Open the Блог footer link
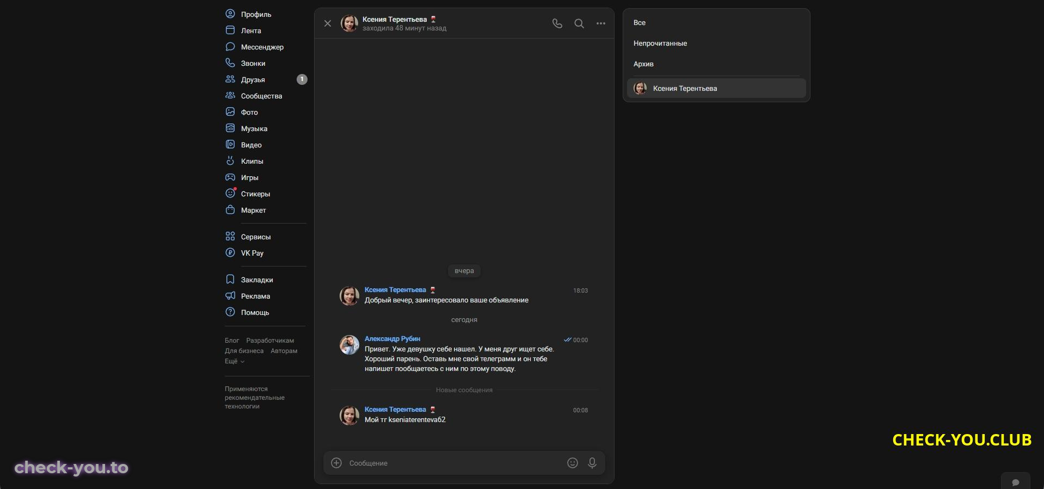Screen dimensions: 1044x489 click(232, 341)
